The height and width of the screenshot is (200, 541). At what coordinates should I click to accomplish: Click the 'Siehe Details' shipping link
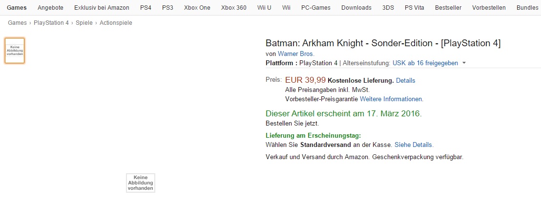414,145
